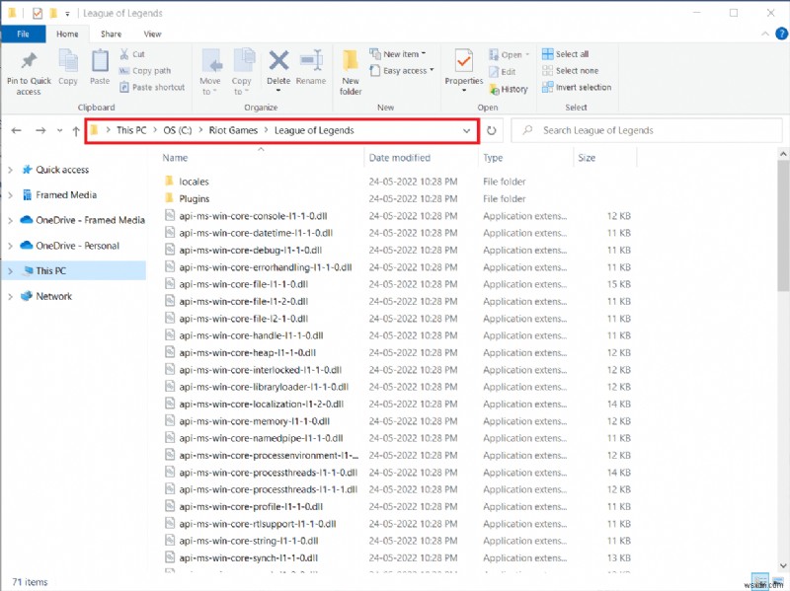Image resolution: width=790 pixels, height=591 pixels.
Task: Expand the Network tree node
Action: (10, 297)
